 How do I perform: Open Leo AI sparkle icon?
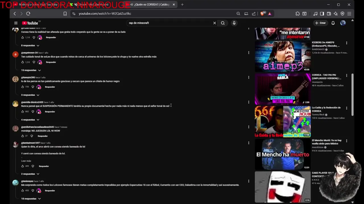tap(336, 14)
